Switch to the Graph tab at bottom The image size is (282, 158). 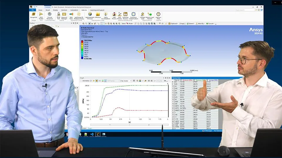[x=90, y=128]
